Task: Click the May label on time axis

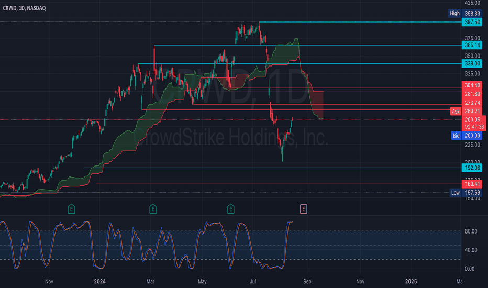Action: point(202,282)
